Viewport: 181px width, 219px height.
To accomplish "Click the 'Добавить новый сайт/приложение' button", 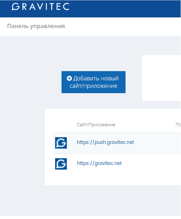I will pyautogui.click(x=94, y=82).
